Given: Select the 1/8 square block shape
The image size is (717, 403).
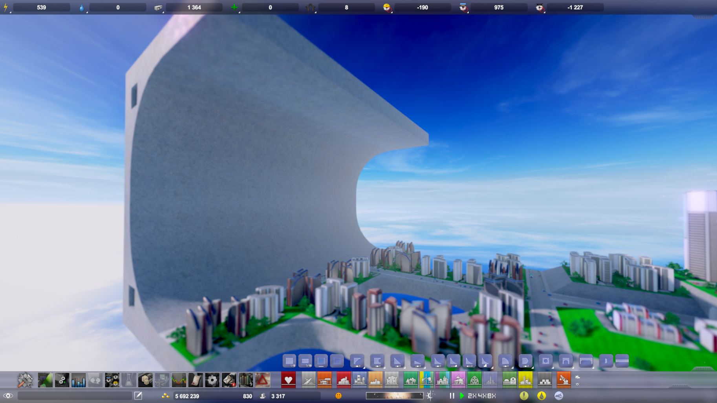Looking at the screenshot, I should tap(289, 361).
